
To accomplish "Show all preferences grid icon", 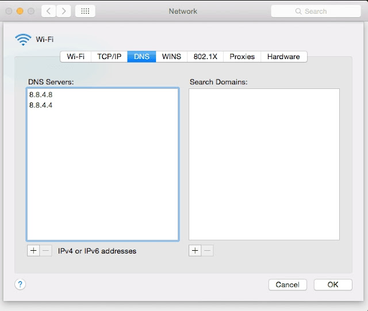I will pyautogui.click(x=85, y=11).
